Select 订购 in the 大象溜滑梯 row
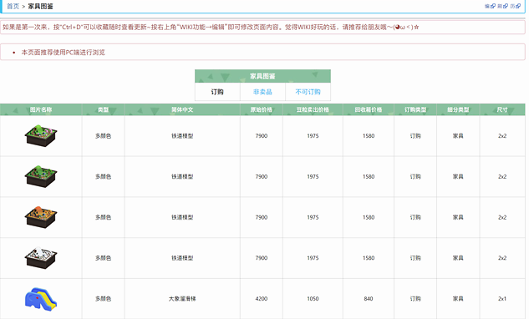The image size is (529, 319). [415, 299]
